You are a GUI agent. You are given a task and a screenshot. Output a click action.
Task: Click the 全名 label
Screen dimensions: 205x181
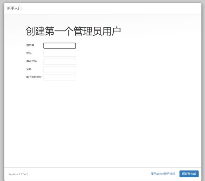click(29, 69)
